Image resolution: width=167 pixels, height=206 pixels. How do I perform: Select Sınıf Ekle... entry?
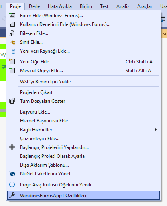click(83, 42)
